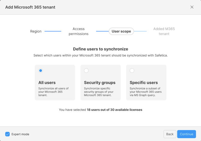Open the Added M365 tenant step
This screenshot has width=201, height=141.
[x=164, y=31]
